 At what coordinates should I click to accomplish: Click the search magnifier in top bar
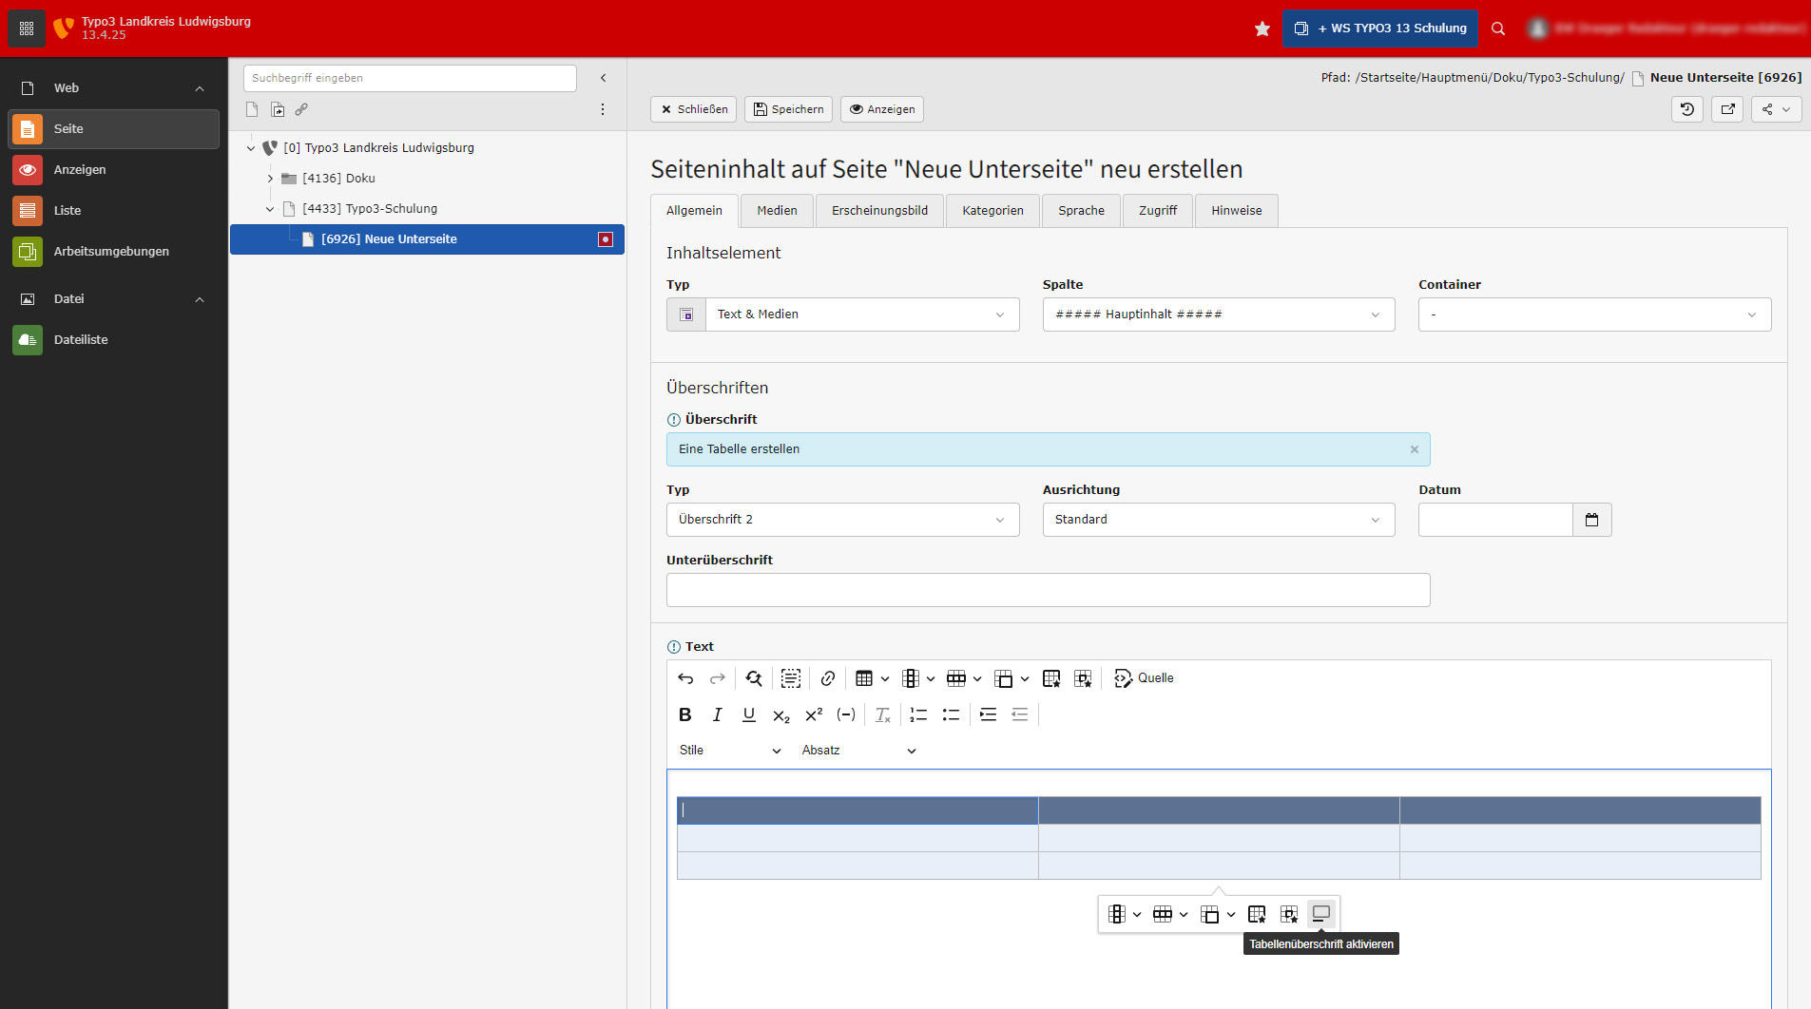[1498, 29]
